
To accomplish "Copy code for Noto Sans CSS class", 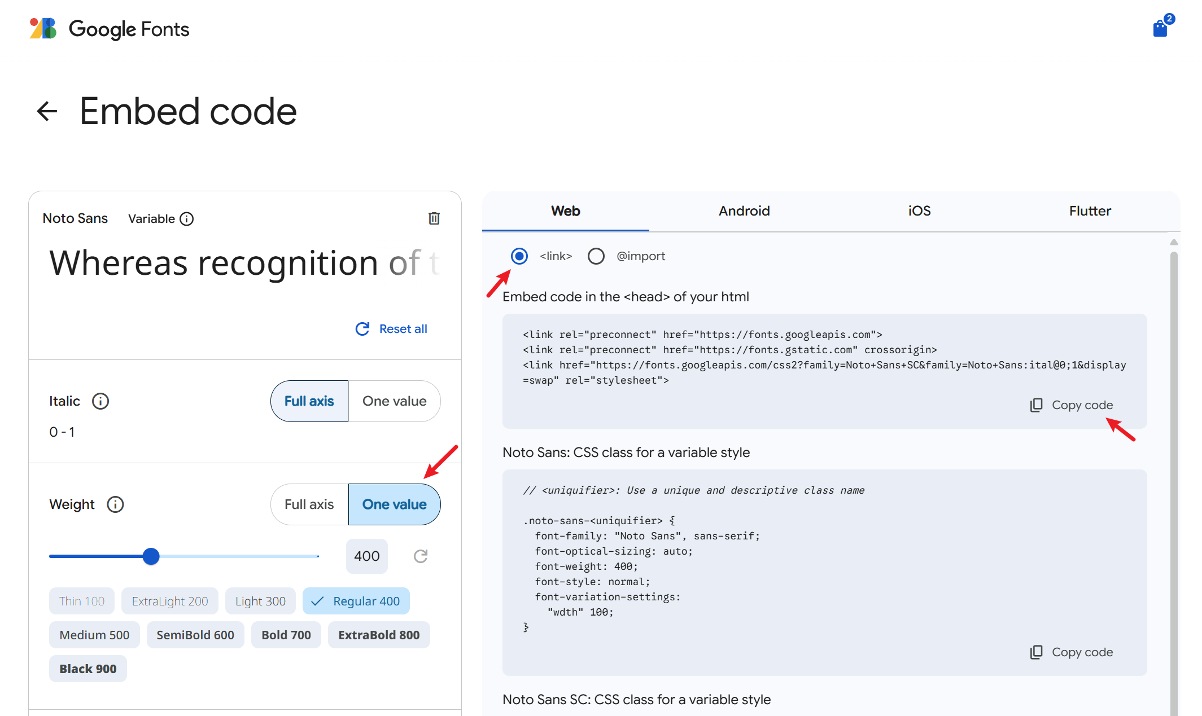I will coord(1071,652).
